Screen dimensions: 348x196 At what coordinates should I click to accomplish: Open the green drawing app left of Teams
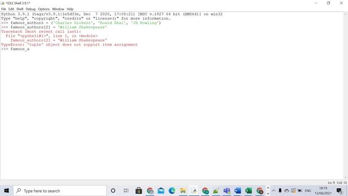pos(216,191)
